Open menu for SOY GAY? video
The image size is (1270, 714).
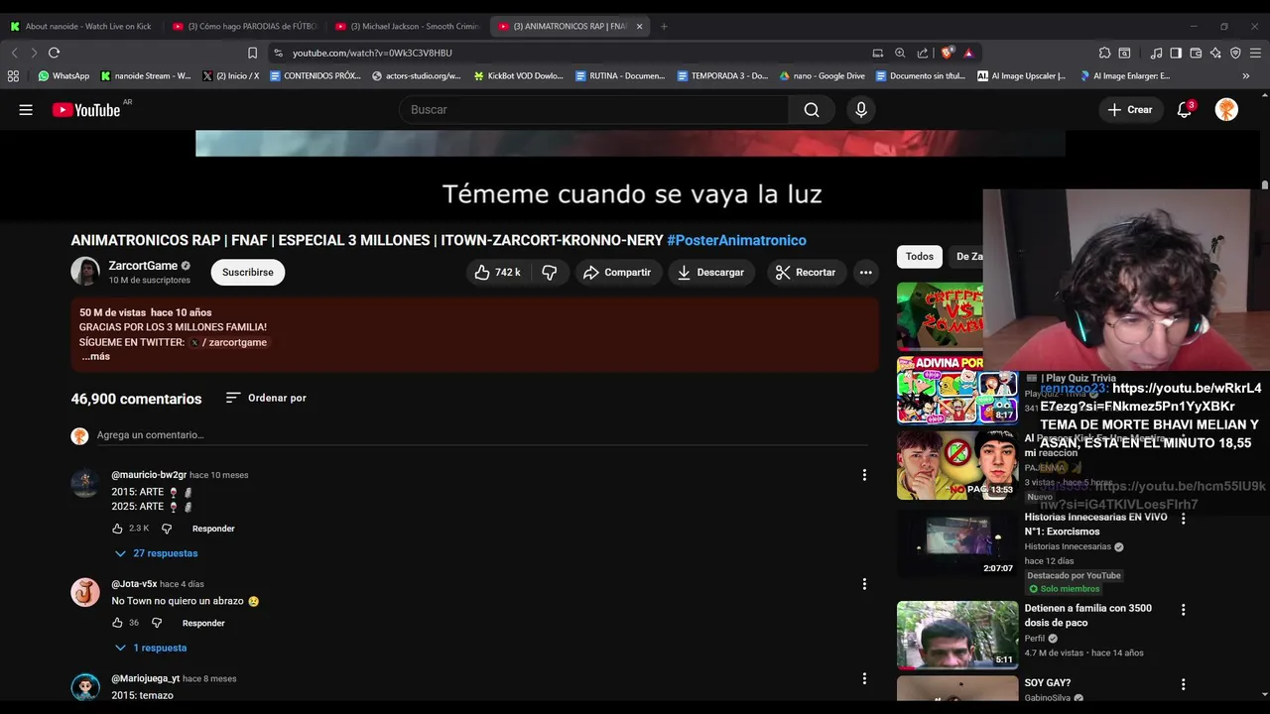1183,684
